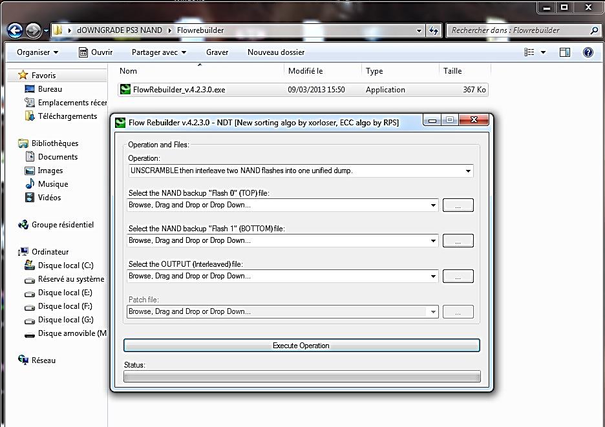Open the Organiser menu
Image resolution: width=605 pixels, height=427 pixels.
[x=37, y=52]
